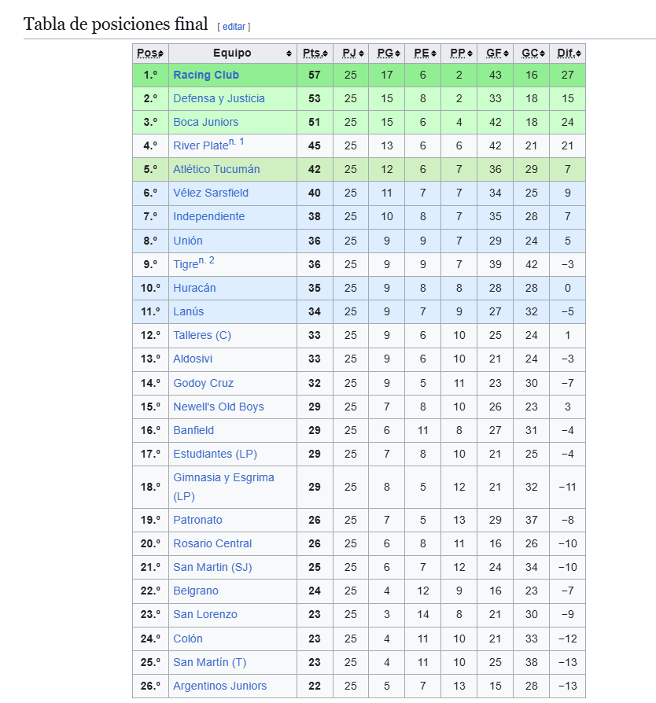Open the Belgrano team link

click(x=196, y=591)
